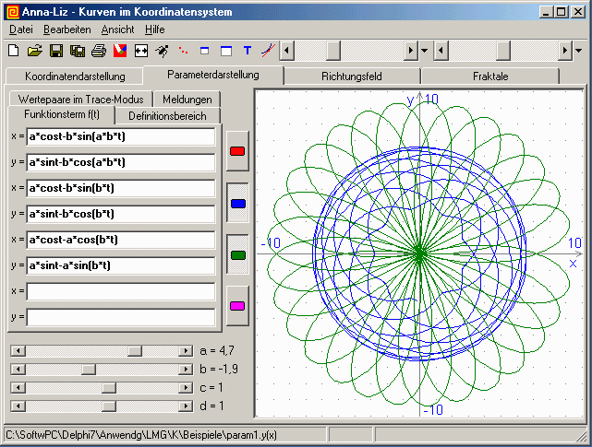Select the blue T text tool icon

click(247, 50)
